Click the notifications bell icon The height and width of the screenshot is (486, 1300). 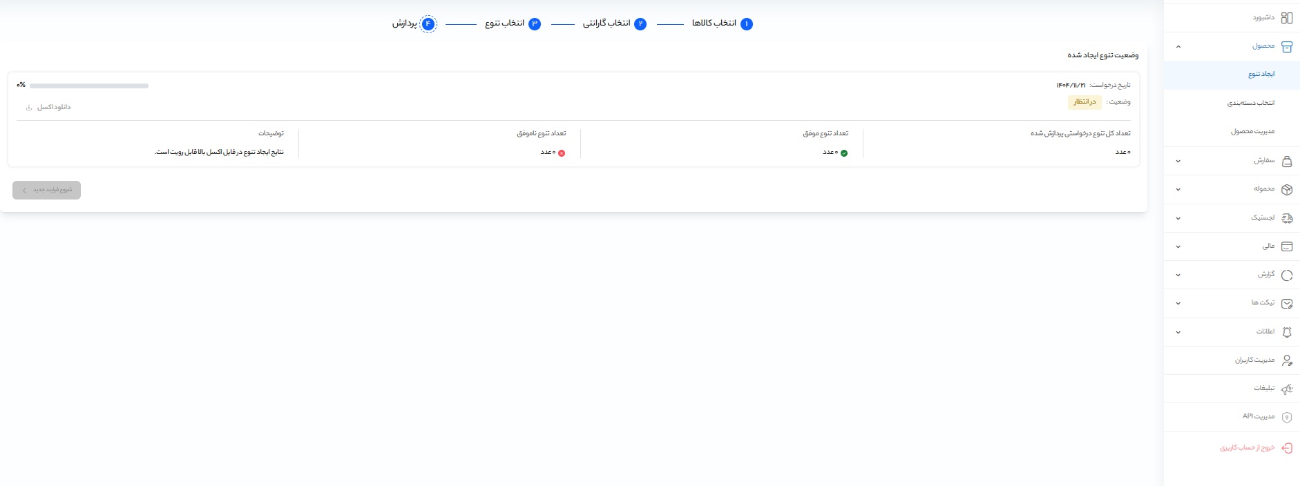tap(1286, 332)
